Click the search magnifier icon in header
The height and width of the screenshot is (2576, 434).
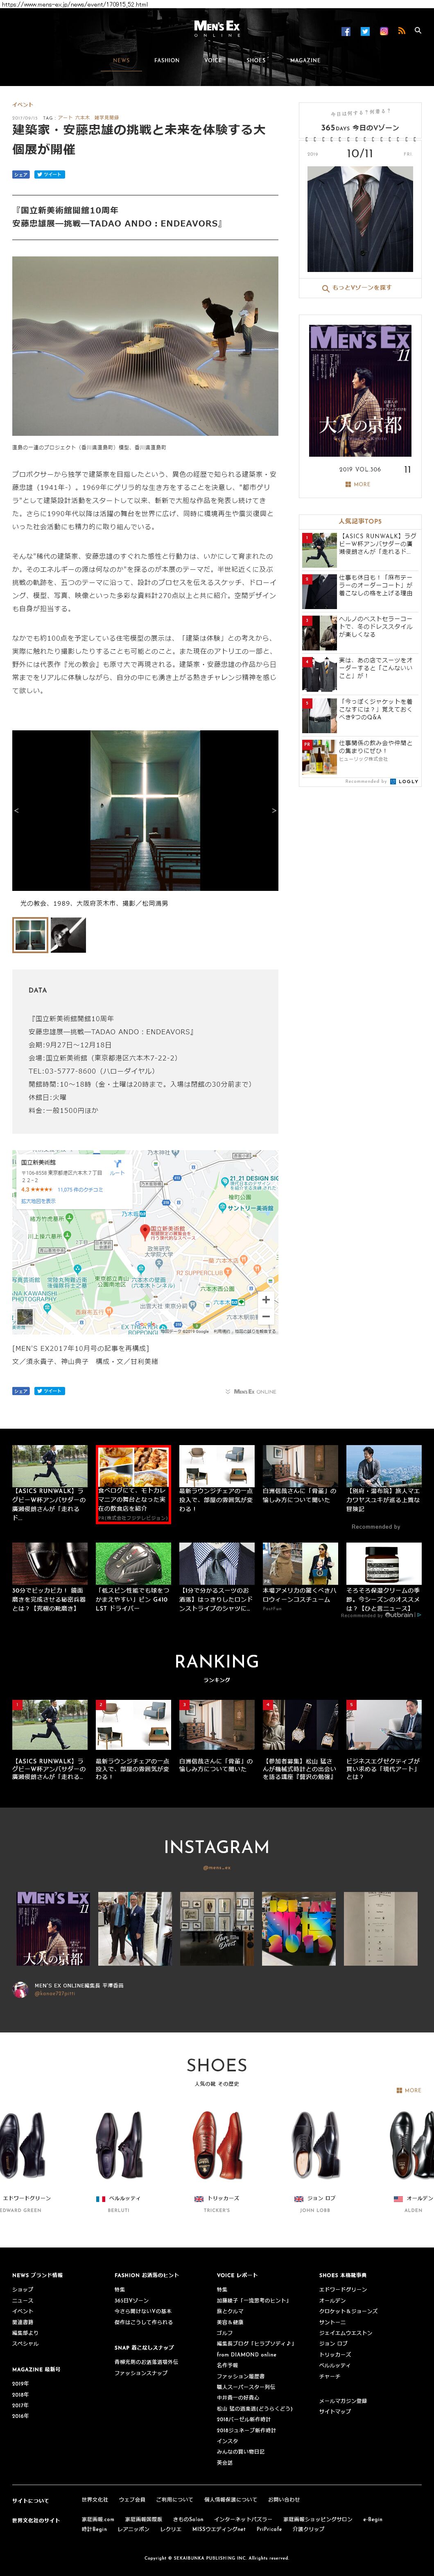point(418,31)
